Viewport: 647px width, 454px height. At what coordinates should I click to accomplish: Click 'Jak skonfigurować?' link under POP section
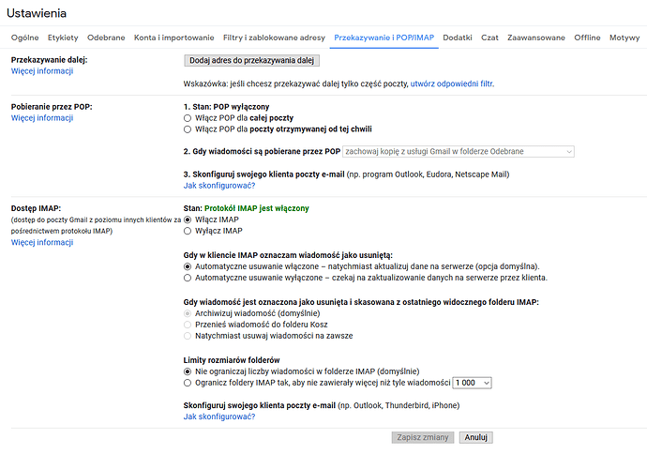(219, 186)
